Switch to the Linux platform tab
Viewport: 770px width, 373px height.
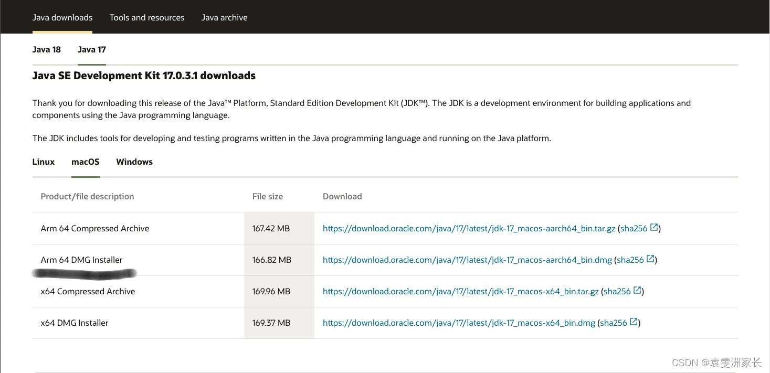point(44,162)
